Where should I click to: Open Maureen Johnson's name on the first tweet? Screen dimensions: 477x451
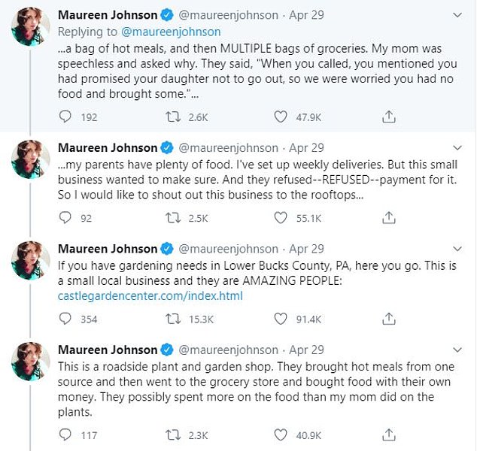tap(108, 15)
